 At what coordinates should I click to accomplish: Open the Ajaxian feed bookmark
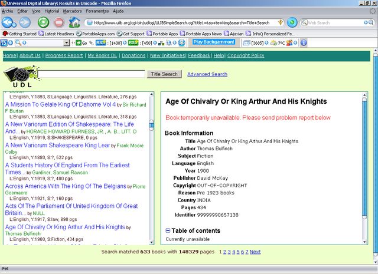click(x=234, y=34)
